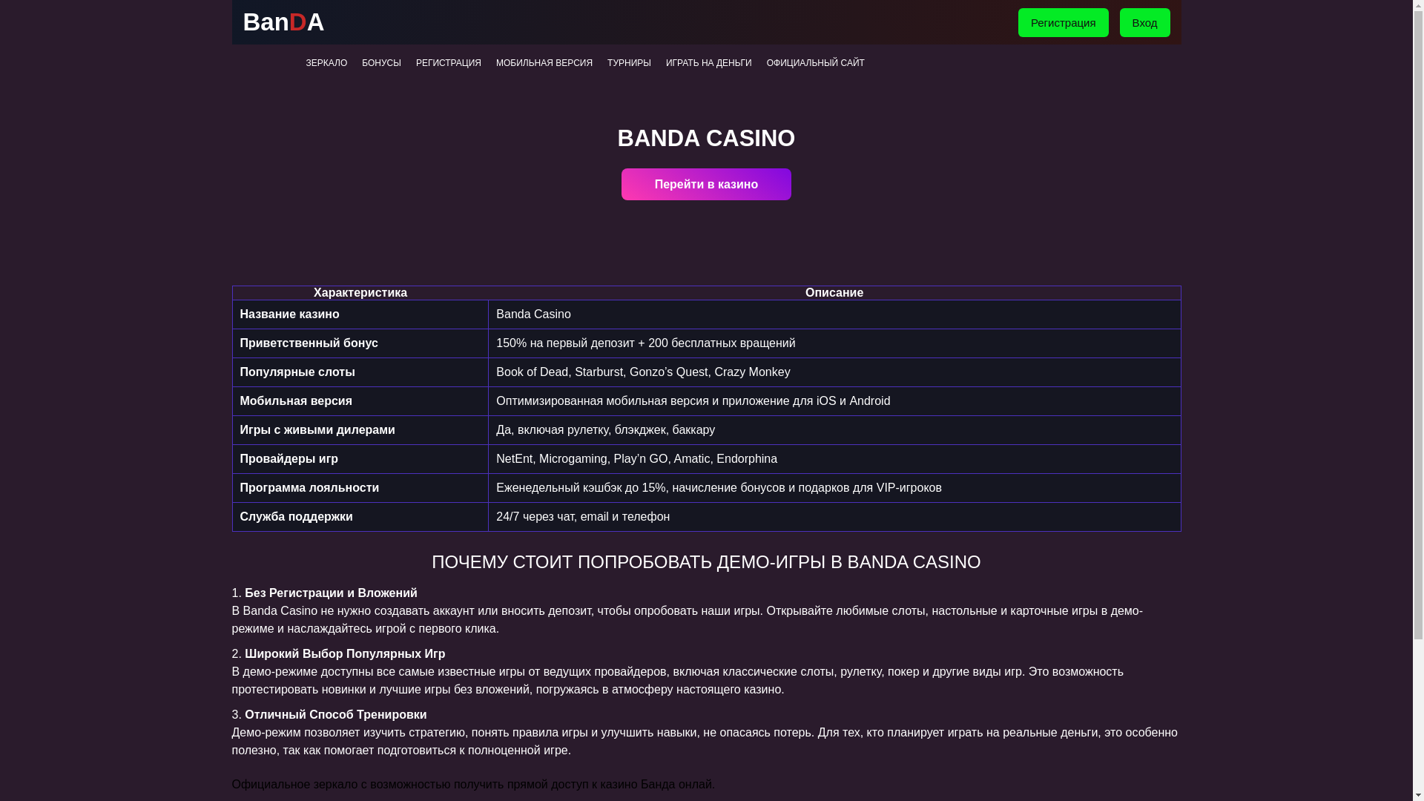Select the Мобильная версия table cell
This screenshot has height=801, width=1424.
360,401
